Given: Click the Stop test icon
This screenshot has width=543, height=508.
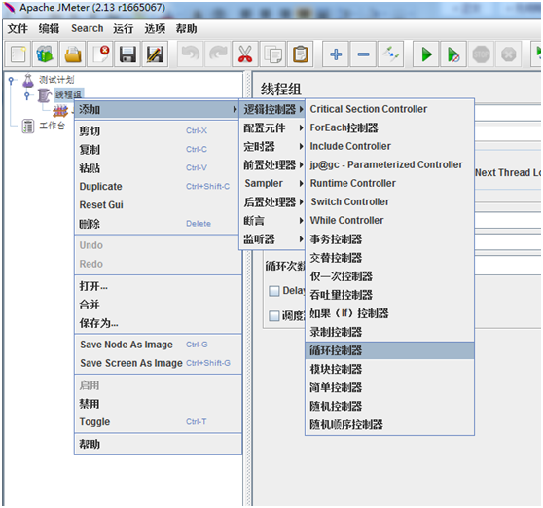Looking at the screenshot, I should coord(481,54).
